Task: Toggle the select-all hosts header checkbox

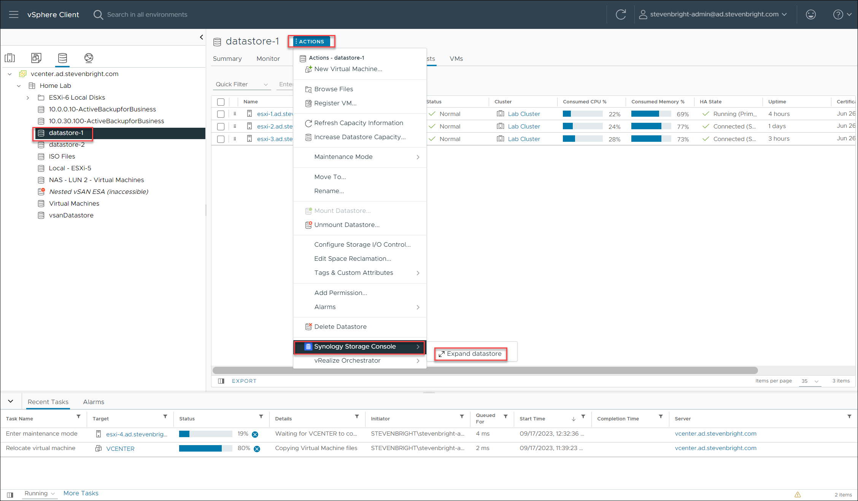Action: click(221, 102)
